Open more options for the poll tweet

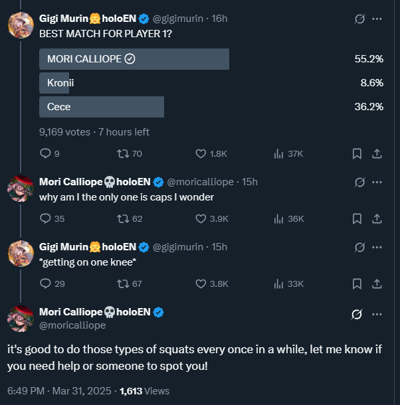(x=377, y=19)
